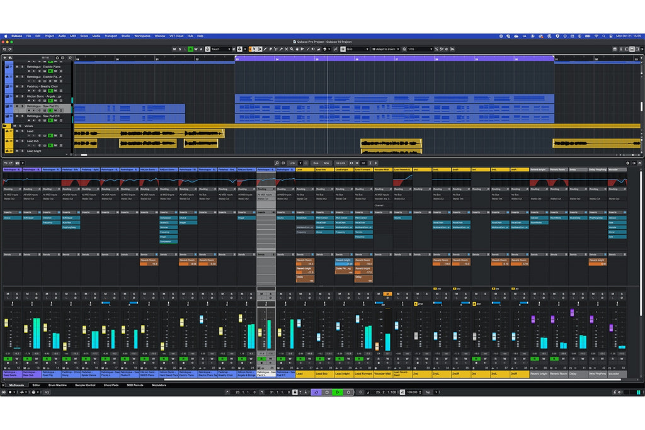Toggle record enable on Retrologue - Electric Piano track
This screenshot has width=645, height=430.
pyautogui.click(x=29, y=71)
